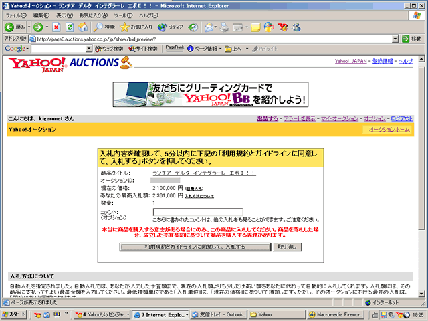428x321 pixels.
Task: Switch to Macromedia Fireworks taskbar button
Action: click(336, 314)
